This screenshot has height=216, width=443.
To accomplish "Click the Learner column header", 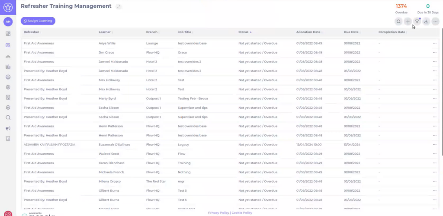I will pyautogui.click(x=105, y=32).
